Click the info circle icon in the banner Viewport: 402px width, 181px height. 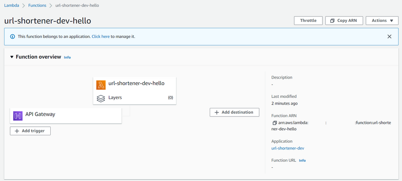(x=13, y=37)
